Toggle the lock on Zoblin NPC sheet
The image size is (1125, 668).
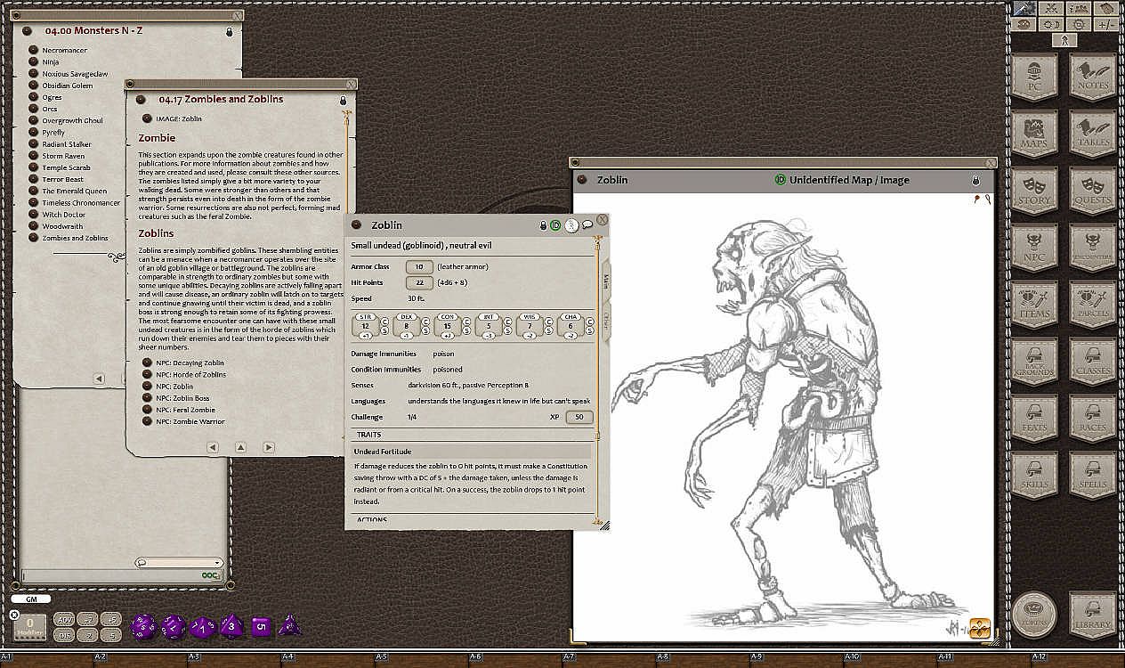pos(543,225)
